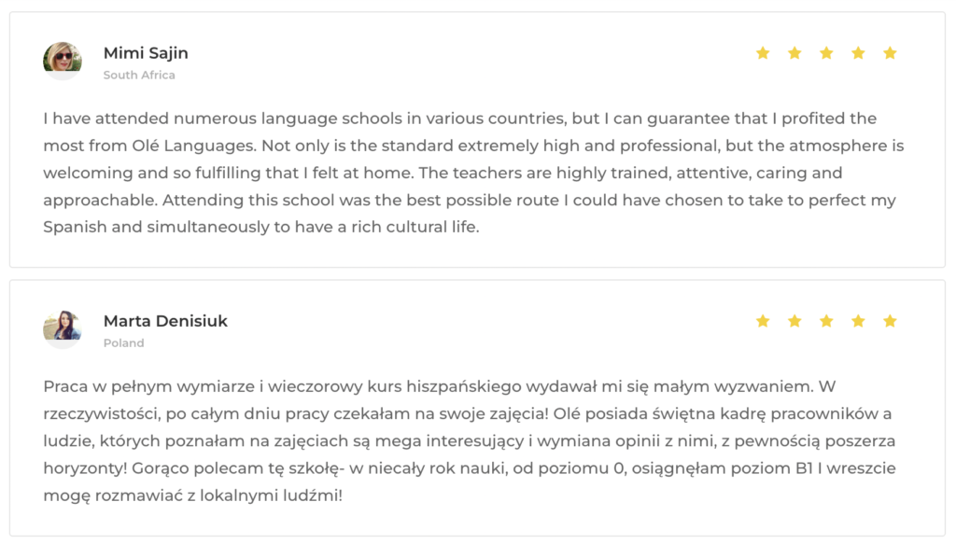Click the second star in Mimi Sajin's rating
This screenshot has height=544, width=956.
click(x=794, y=53)
